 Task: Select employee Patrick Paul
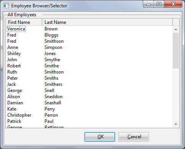pyautogui.click(x=89, y=121)
